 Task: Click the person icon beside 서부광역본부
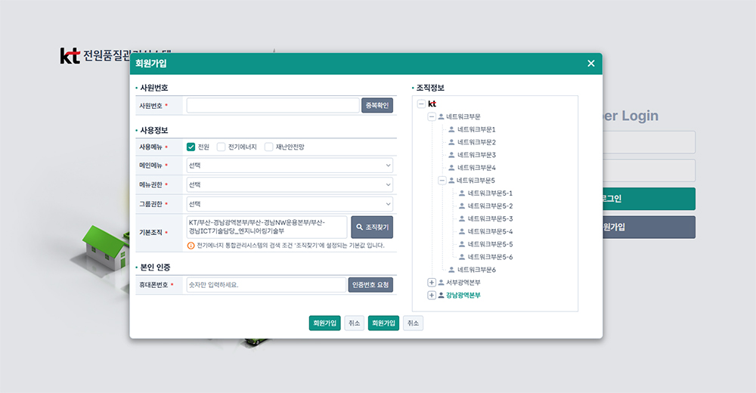[x=442, y=283]
